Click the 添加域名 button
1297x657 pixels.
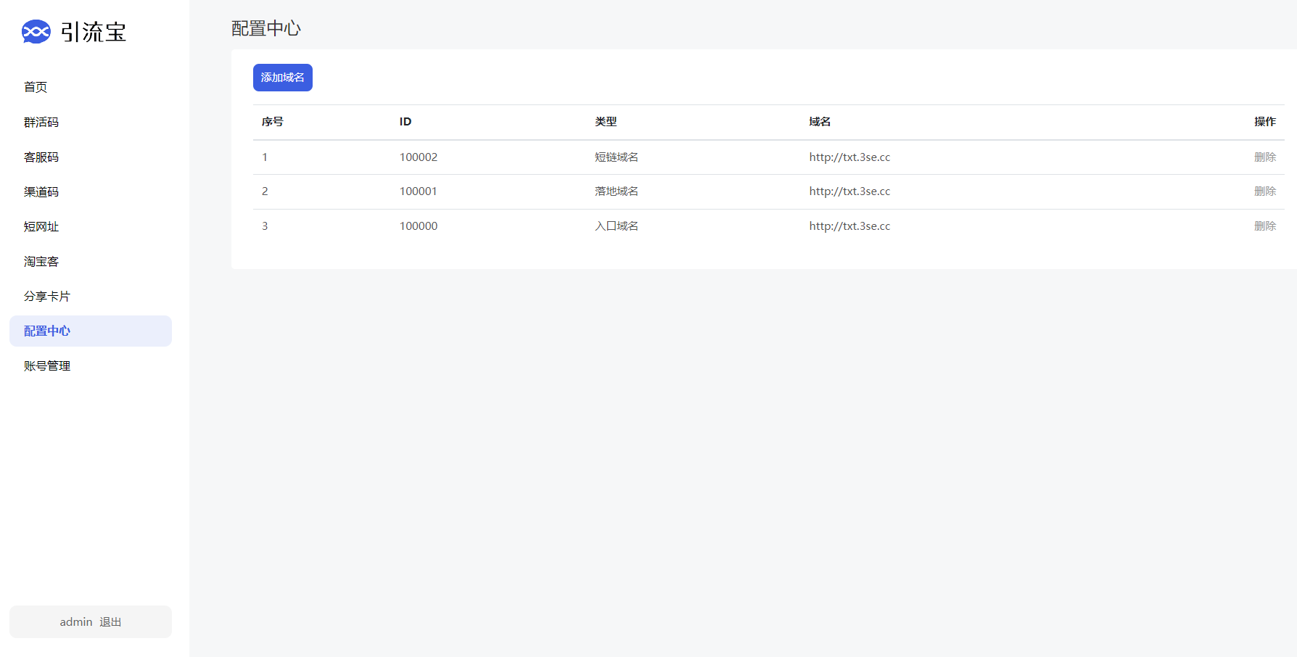tap(282, 78)
